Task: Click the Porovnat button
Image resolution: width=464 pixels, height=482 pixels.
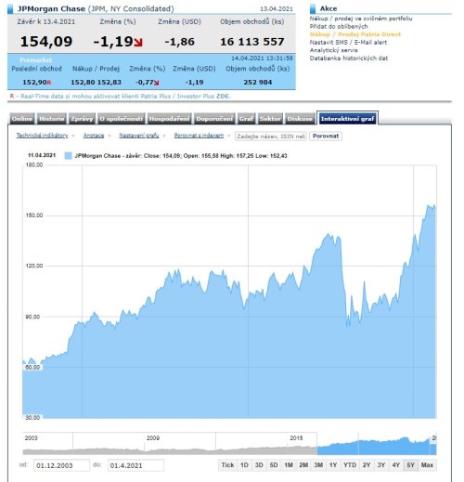Action: (326, 136)
